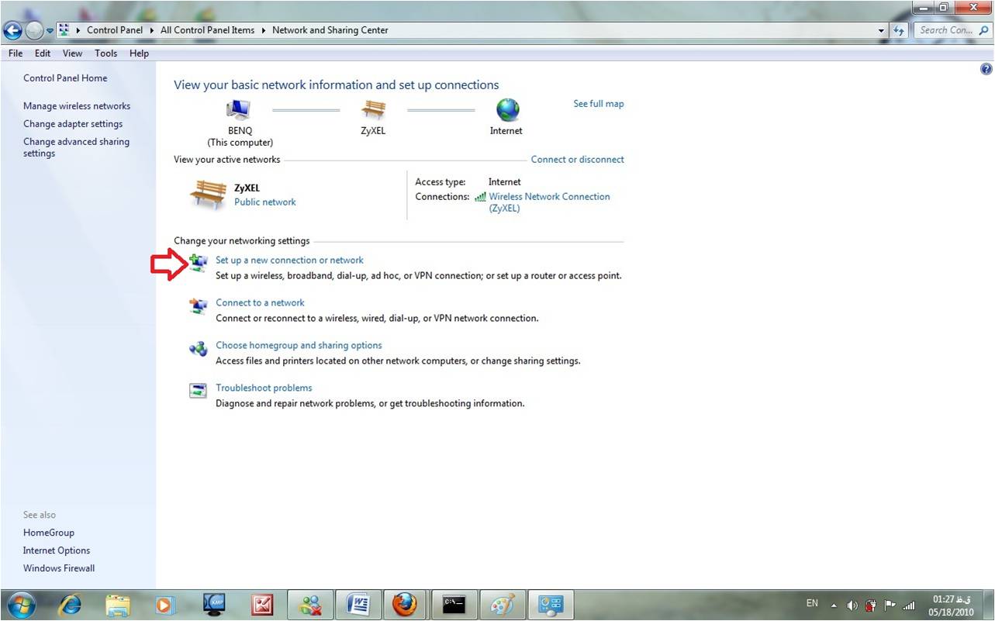The height and width of the screenshot is (621, 995).
Task: Open the Windows Live Messenger taskbar icon
Action: (310, 604)
